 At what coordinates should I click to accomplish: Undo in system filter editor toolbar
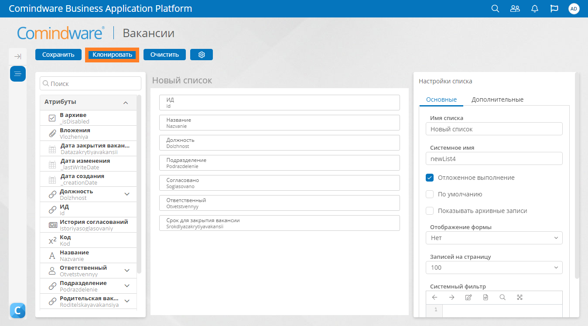point(434,297)
